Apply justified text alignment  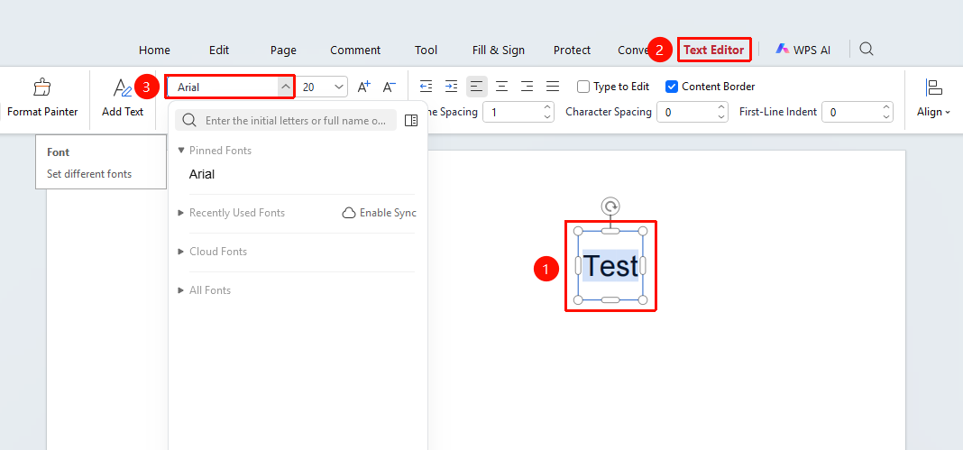553,87
